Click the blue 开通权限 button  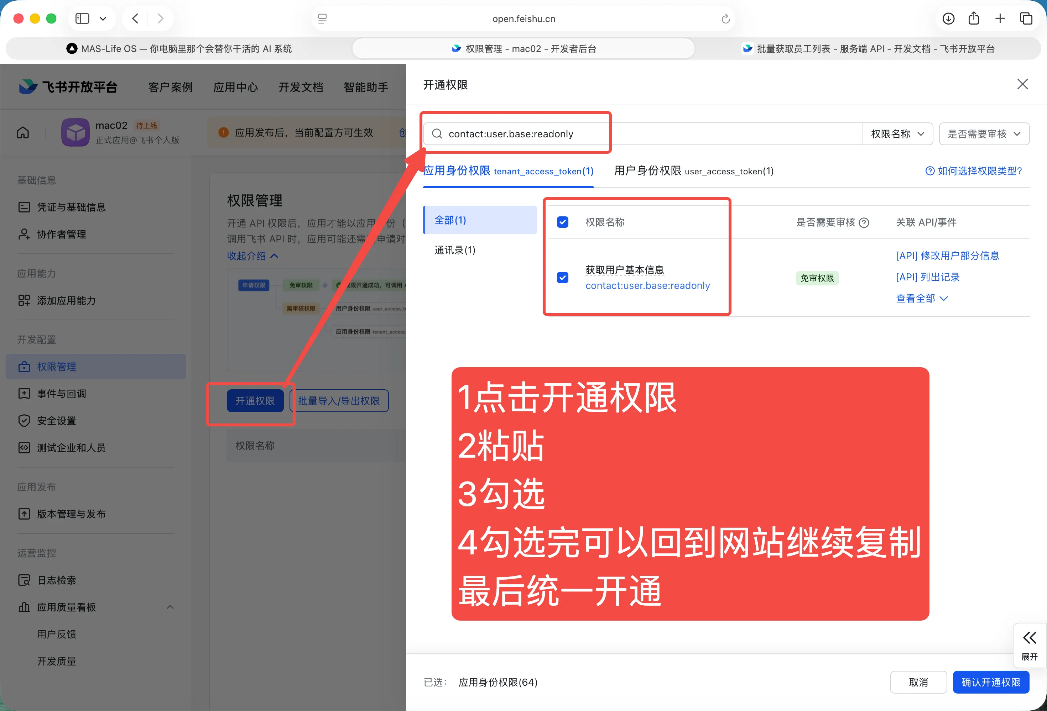tap(255, 401)
